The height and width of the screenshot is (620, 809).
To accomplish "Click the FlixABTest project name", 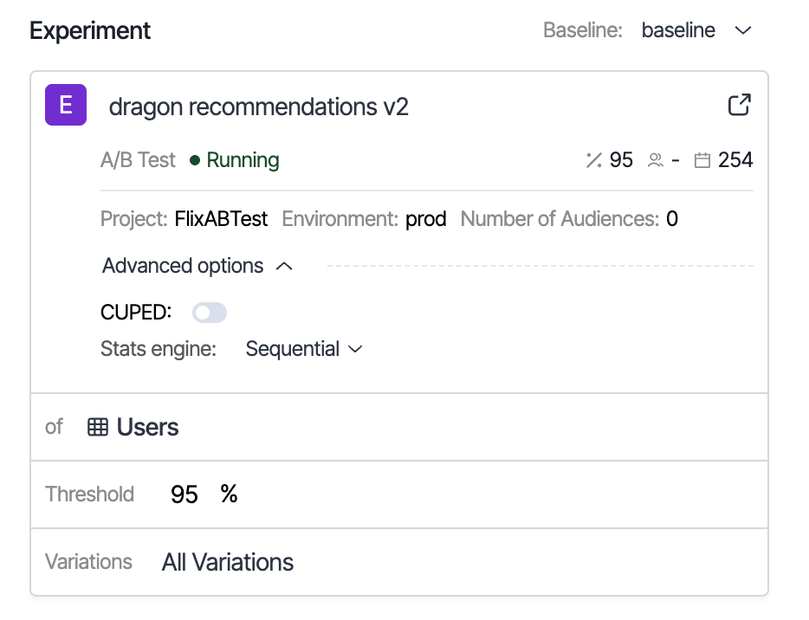I will pos(221,219).
